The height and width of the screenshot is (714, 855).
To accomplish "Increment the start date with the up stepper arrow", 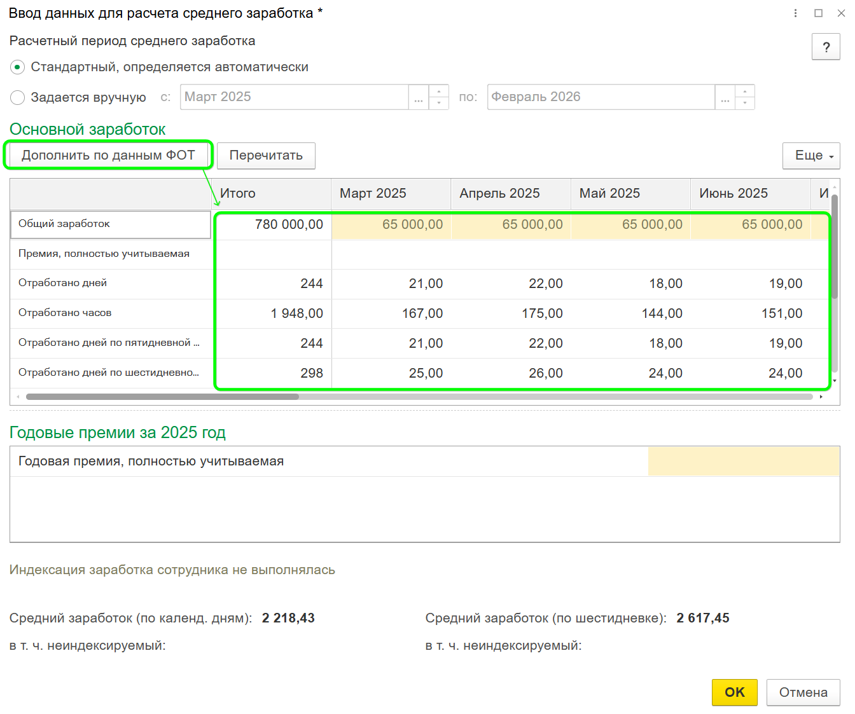I will tap(438, 92).
